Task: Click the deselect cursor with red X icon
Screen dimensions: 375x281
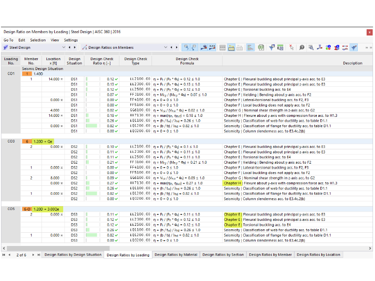Action: 291,47
